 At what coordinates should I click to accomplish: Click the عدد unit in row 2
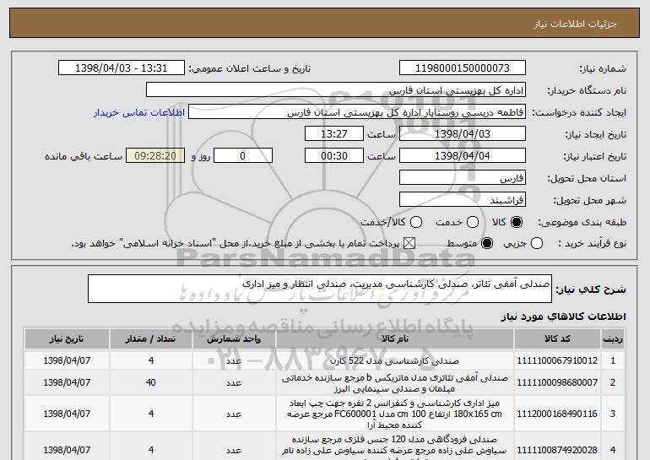(x=234, y=383)
